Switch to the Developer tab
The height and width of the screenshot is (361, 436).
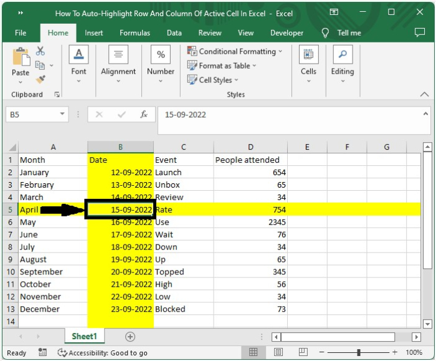point(287,33)
